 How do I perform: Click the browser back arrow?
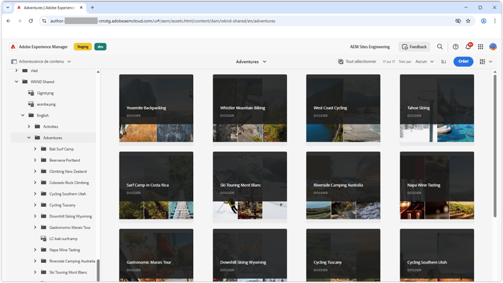tap(9, 21)
